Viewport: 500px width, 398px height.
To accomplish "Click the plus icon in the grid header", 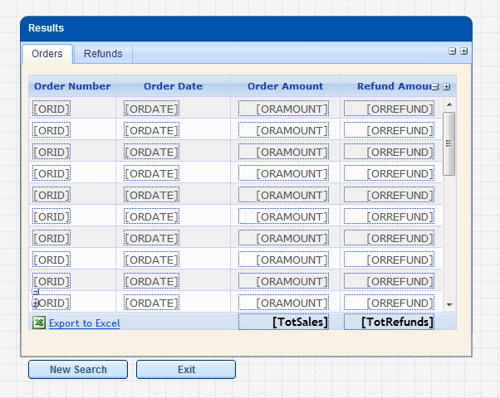I will 447,86.
